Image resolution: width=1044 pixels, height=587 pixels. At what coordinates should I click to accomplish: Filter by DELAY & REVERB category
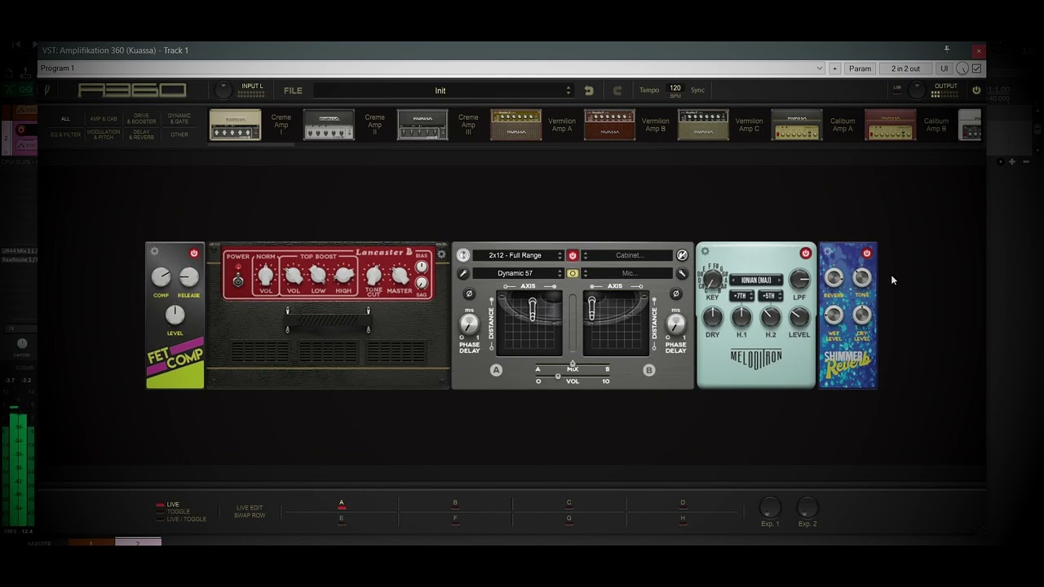pyautogui.click(x=141, y=135)
